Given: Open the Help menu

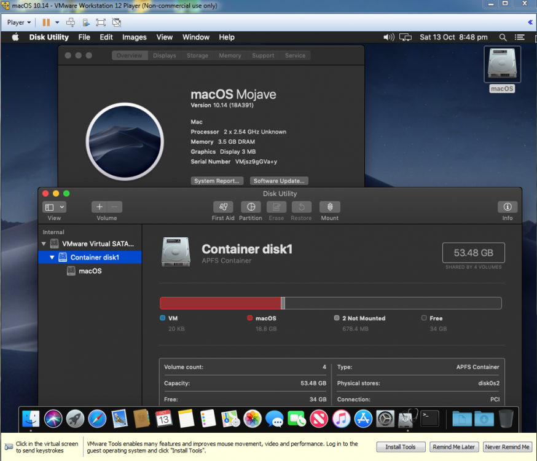Looking at the screenshot, I should pyautogui.click(x=227, y=37).
